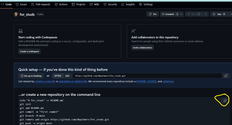
Task: Open the Unwatch notifications dropdown arrow
Action: click(181, 14)
